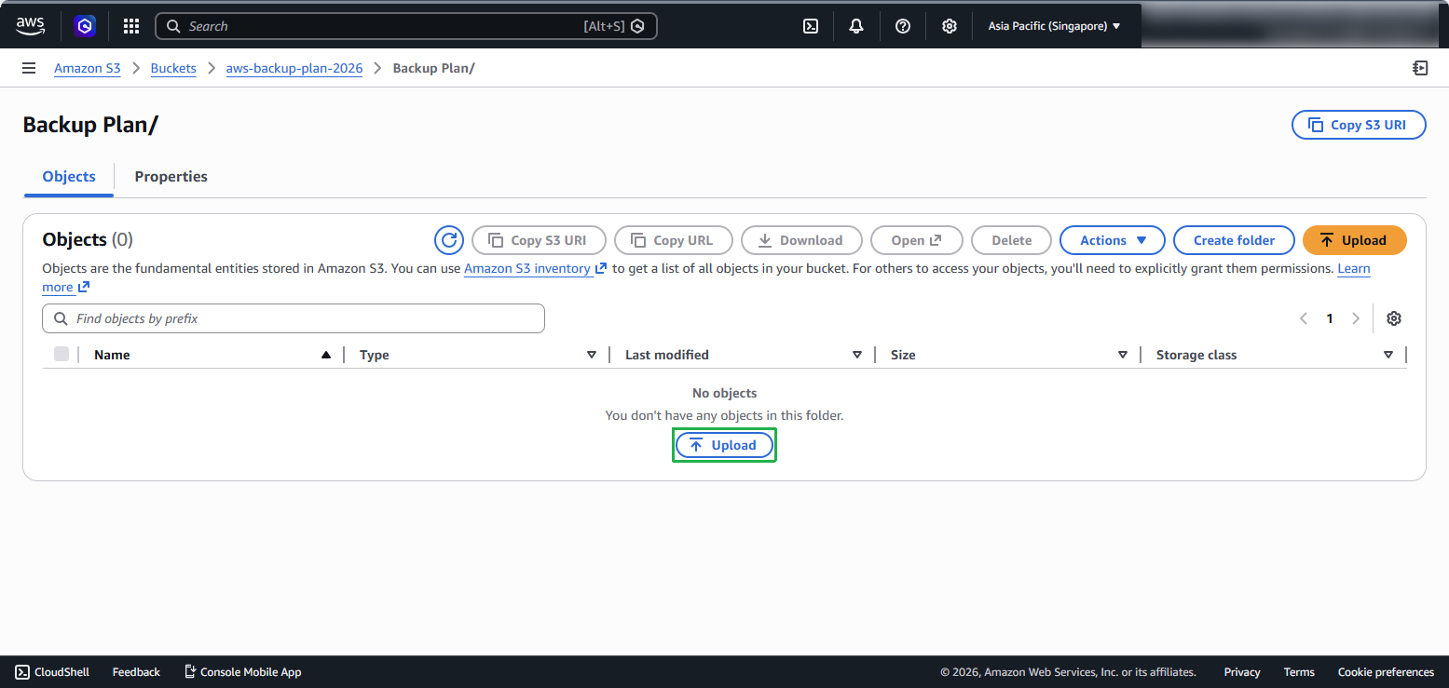Open the Terms link in footer
Screen dimensions: 1449x688
[x=1299, y=671]
